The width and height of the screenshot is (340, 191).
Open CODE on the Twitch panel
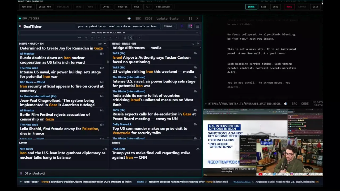(x=305, y=104)
